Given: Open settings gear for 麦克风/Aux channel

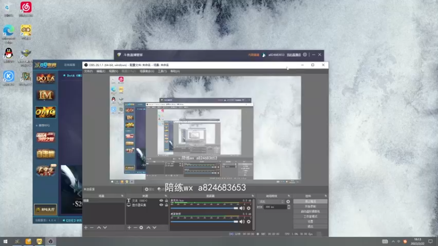Looking at the screenshot, I should coord(249,208).
